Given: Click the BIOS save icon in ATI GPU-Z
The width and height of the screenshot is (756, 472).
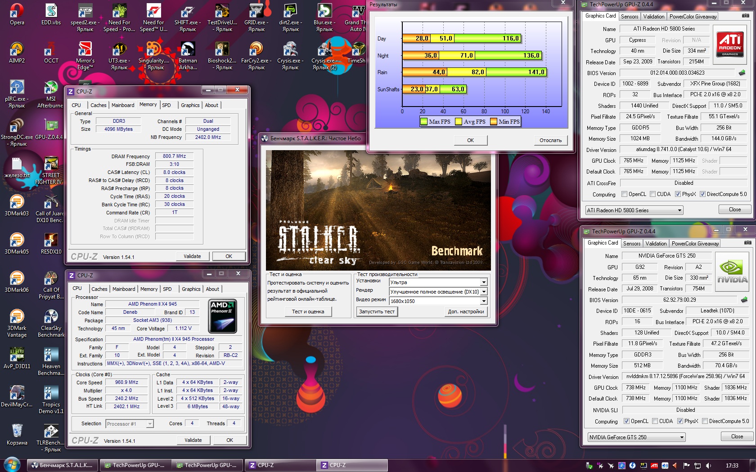Looking at the screenshot, I should (x=742, y=72).
